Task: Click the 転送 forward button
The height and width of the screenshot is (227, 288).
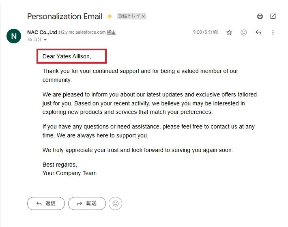Action: click(x=87, y=203)
